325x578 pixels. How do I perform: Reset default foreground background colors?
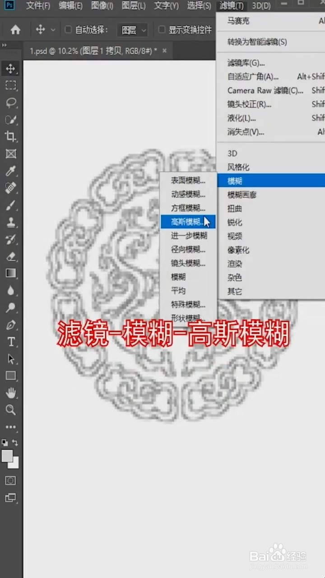point(5,443)
